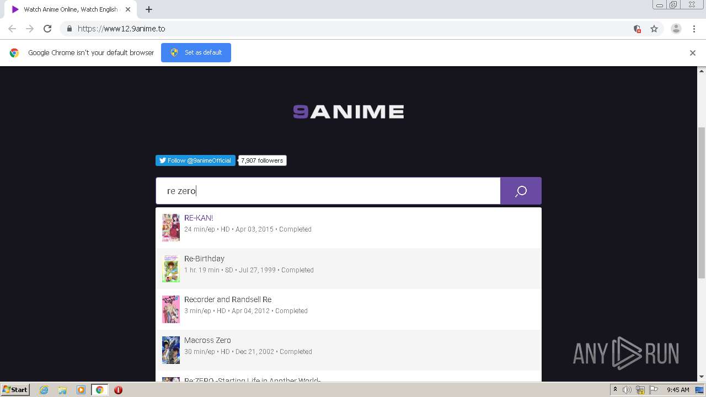The image size is (706, 397).
Task: Click Opera icon in taskbar
Action: 118,390
